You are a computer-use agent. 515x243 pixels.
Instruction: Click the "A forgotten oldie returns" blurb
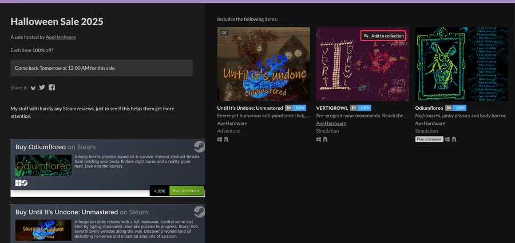click(137, 229)
